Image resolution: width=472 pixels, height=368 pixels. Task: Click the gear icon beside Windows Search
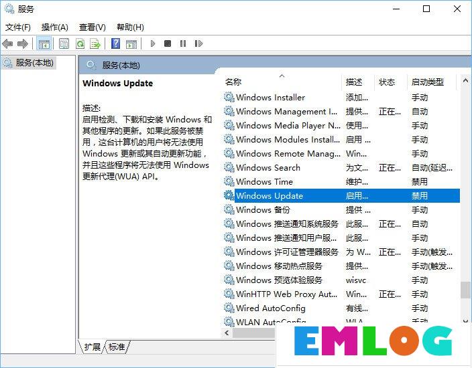pos(229,168)
